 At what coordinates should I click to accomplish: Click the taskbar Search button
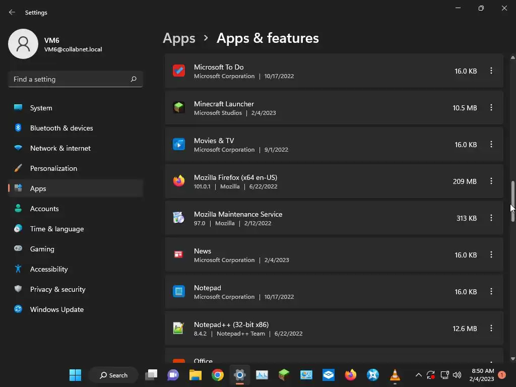[114, 375]
